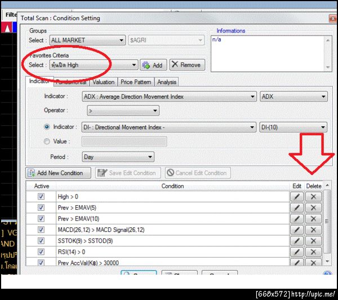The width and height of the screenshot is (338, 300).
Task: Open the Period Day dropdown
Action: (x=118, y=157)
